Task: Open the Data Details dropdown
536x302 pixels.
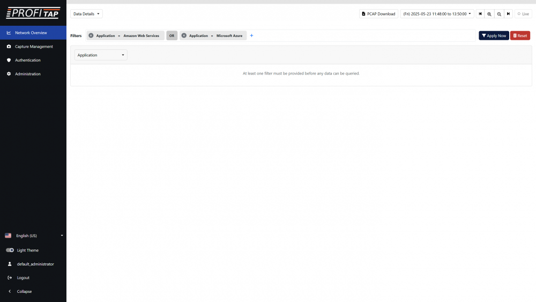Action: point(86,14)
